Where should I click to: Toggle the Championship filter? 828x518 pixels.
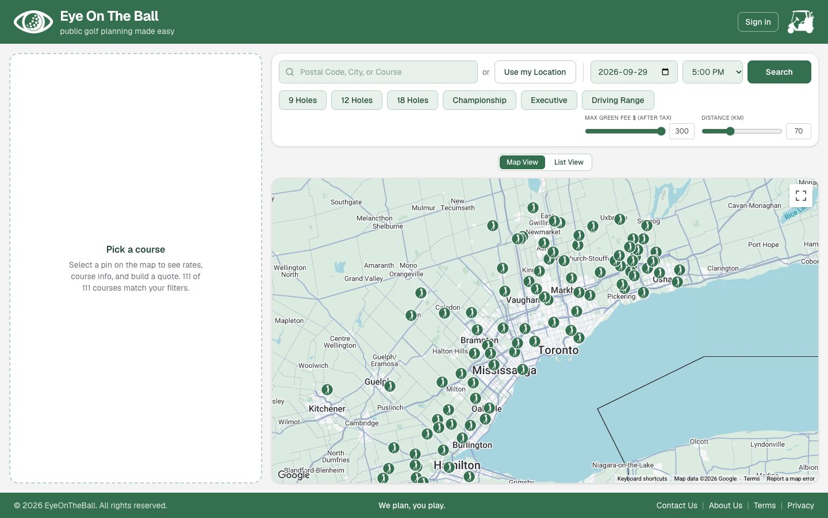480,100
